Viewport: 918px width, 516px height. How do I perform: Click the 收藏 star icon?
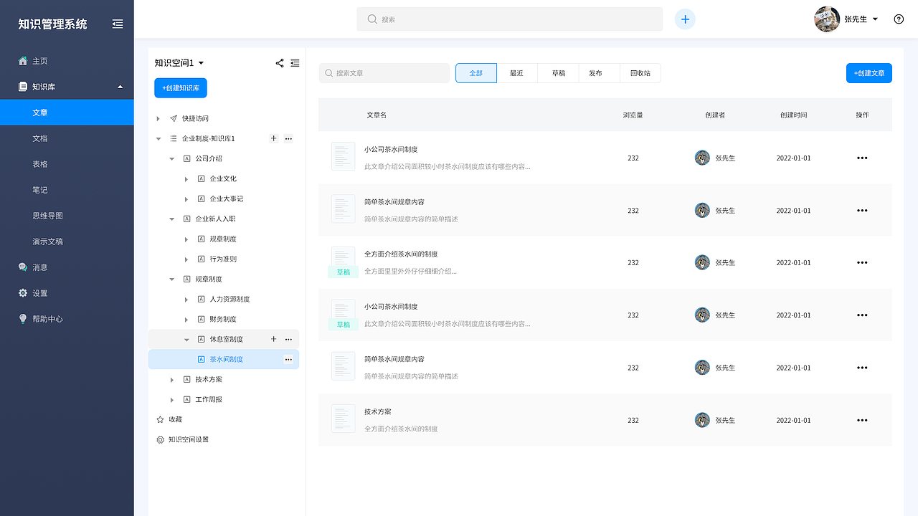(159, 419)
